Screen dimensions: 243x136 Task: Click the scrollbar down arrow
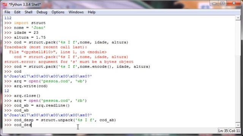(238, 125)
